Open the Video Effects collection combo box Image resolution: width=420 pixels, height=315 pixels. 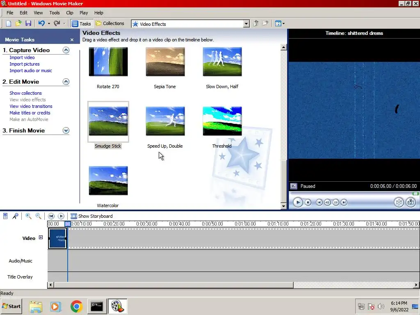tap(190, 24)
